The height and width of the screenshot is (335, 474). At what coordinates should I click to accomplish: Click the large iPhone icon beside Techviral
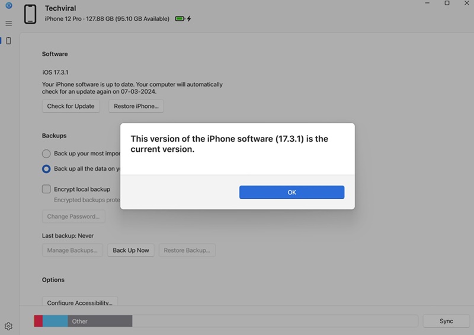coord(30,15)
